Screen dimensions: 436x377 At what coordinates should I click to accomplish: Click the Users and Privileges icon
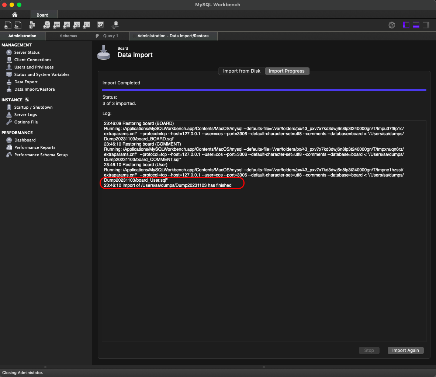point(9,67)
